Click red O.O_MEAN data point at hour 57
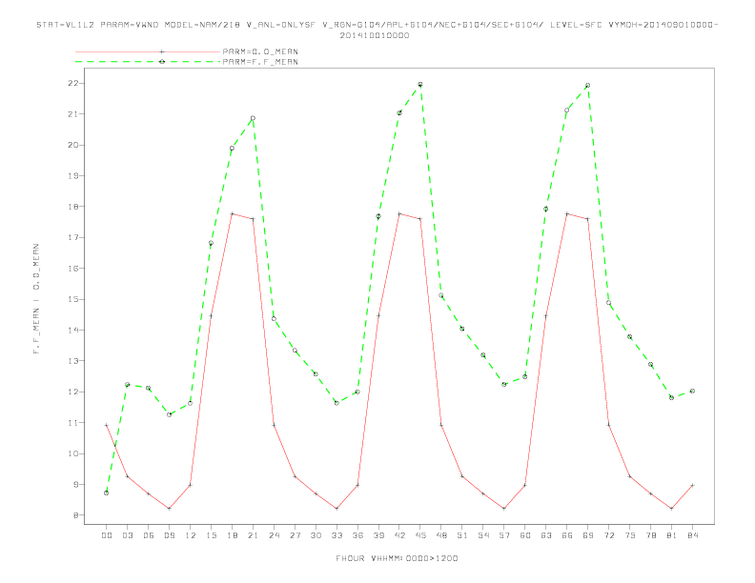Viewport: 755px width, 583px height. pyautogui.click(x=504, y=509)
